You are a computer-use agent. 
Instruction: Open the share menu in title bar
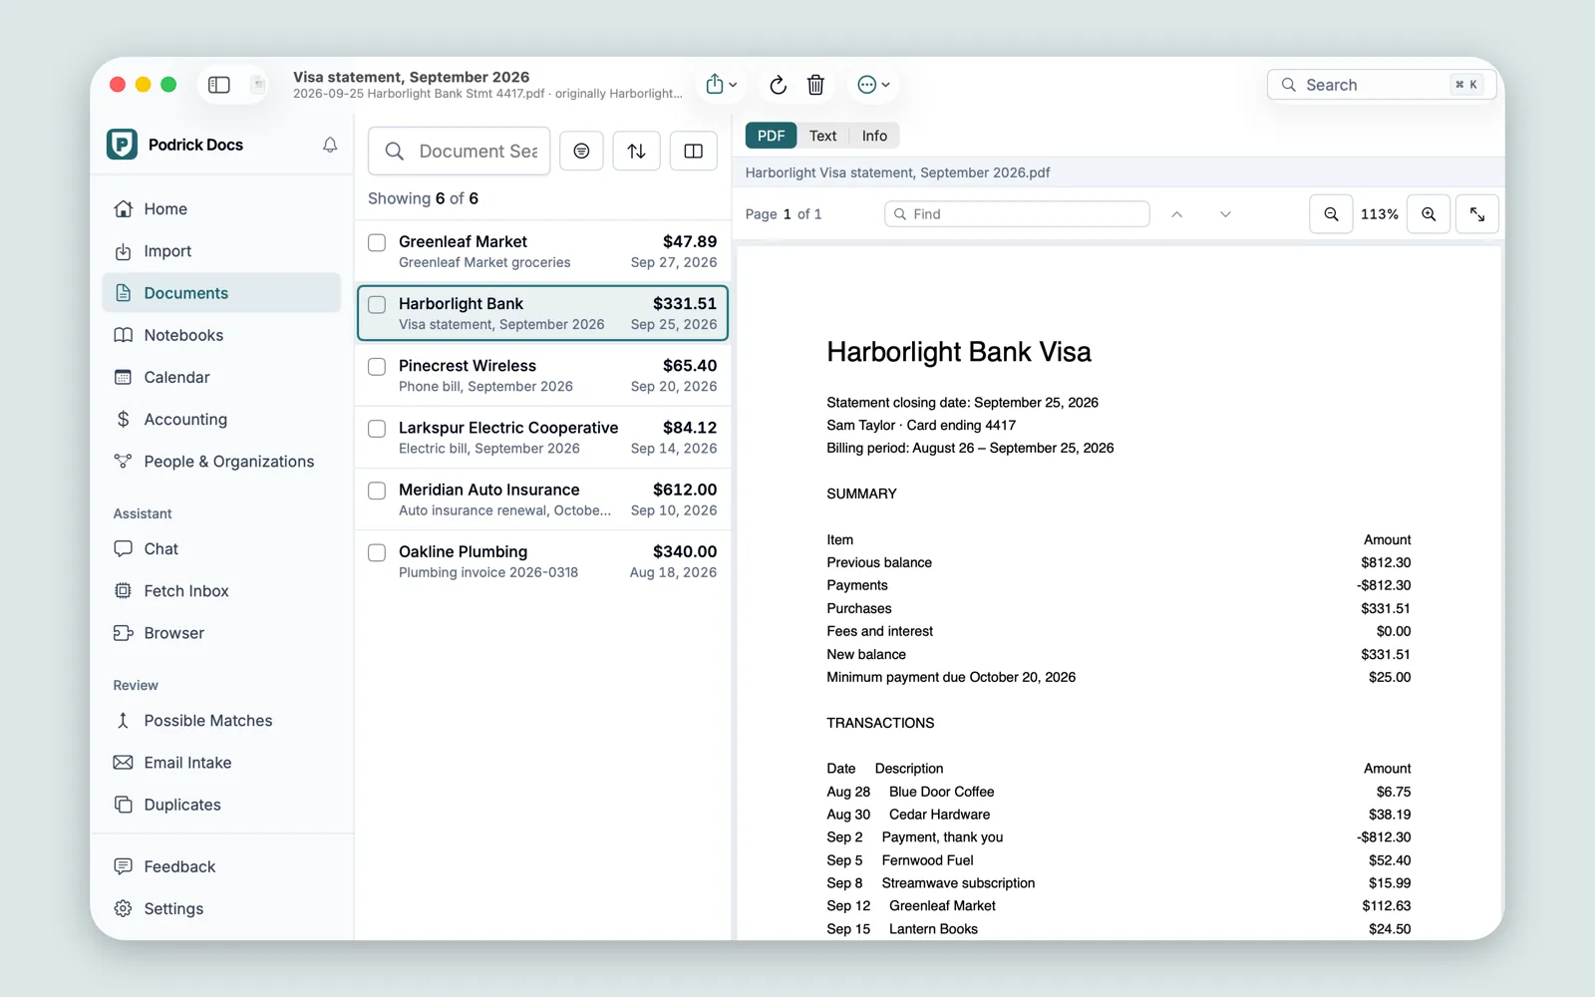[x=722, y=85]
